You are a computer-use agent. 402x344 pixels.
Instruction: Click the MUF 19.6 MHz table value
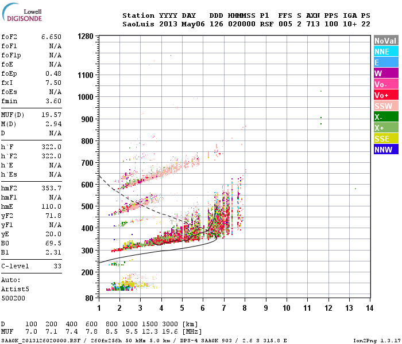click(170, 332)
